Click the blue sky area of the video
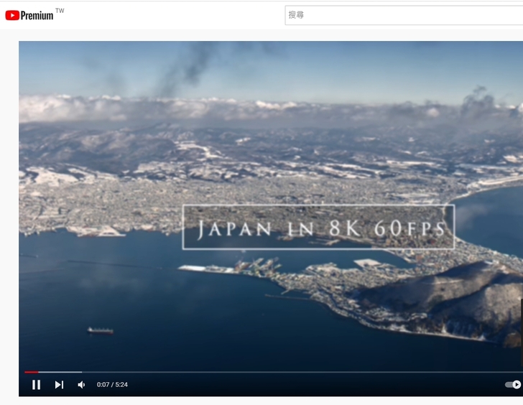This screenshot has width=523, height=405. (x=323, y=65)
